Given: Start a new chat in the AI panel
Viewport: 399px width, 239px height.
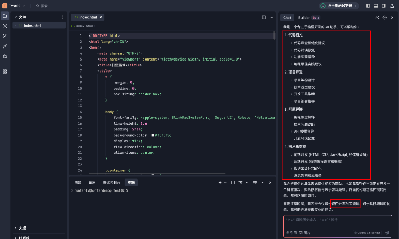Looking at the screenshot, I should (x=378, y=17).
